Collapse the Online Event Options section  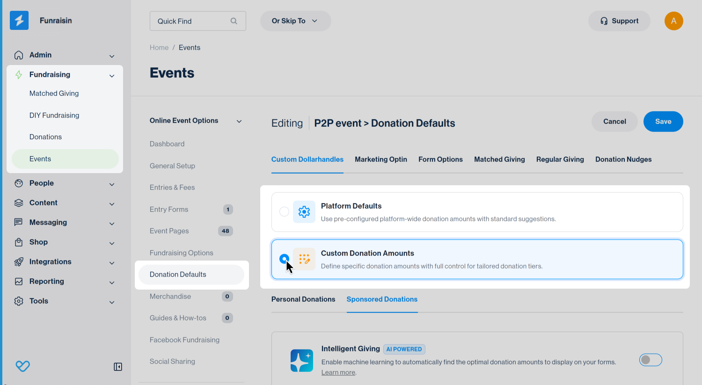tap(239, 121)
